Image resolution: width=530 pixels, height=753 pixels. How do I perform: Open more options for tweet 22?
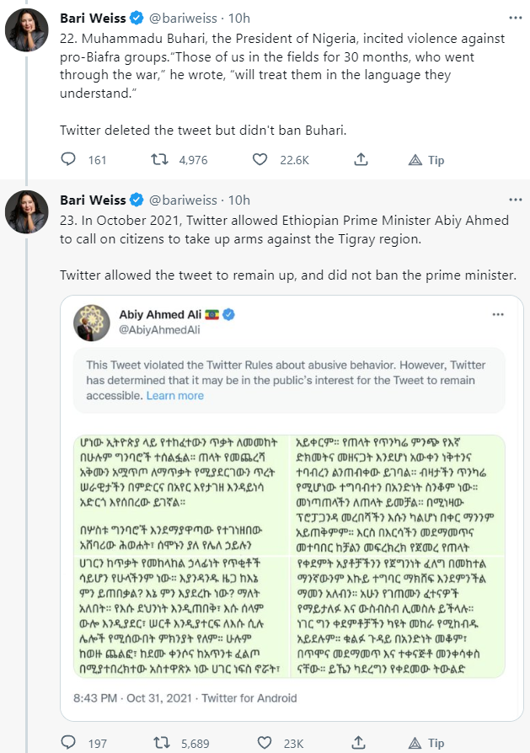click(513, 18)
